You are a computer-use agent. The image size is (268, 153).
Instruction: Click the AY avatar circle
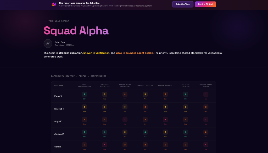click(x=48, y=44)
